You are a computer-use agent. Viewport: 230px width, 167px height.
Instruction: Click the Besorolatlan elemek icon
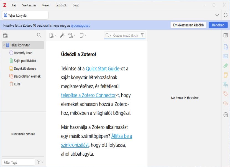11,76
